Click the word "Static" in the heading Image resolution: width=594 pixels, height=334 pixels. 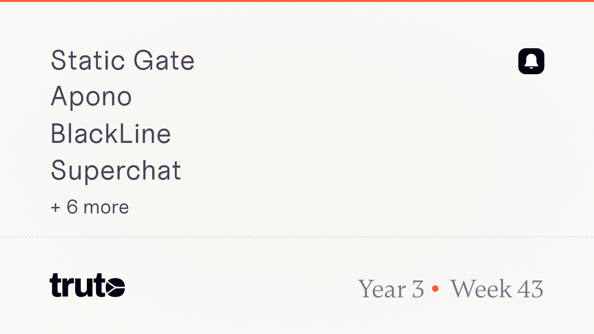pos(88,60)
